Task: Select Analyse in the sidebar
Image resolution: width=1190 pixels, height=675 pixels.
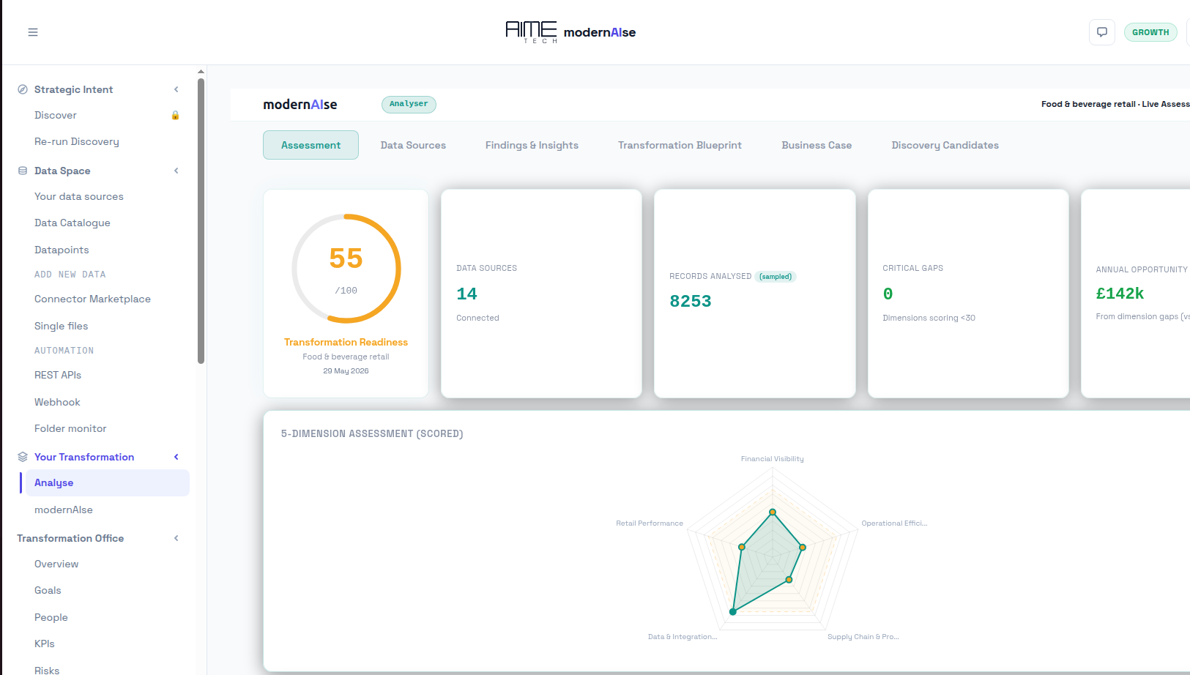Action: click(x=107, y=482)
